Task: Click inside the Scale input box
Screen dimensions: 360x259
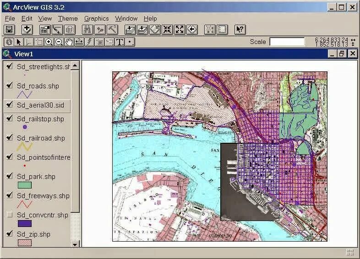Action: [287, 42]
